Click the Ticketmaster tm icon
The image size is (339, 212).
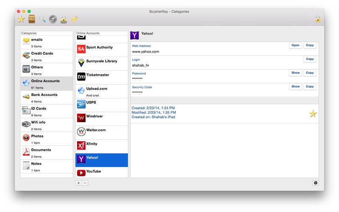pyautogui.click(x=81, y=77)
